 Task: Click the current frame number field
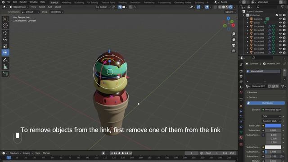[x=191, y=153]
